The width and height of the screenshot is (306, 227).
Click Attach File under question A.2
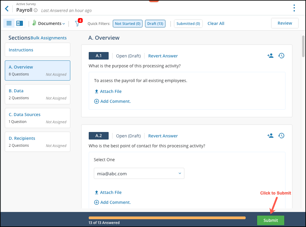coord(108,192)
